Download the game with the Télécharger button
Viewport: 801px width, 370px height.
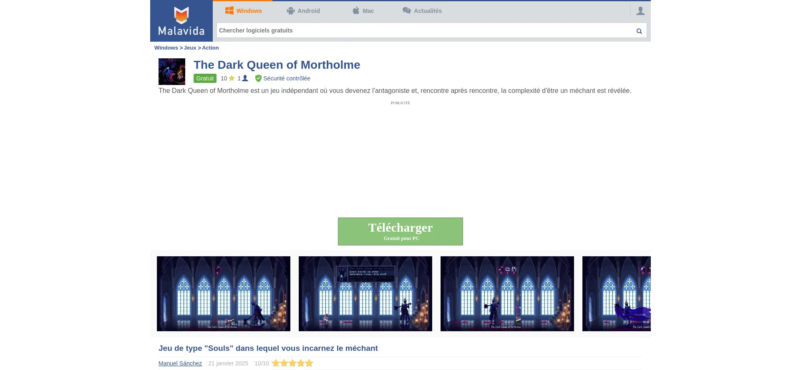(400, 231)
